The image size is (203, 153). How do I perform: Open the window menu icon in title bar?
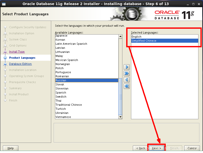coord(4,4)
